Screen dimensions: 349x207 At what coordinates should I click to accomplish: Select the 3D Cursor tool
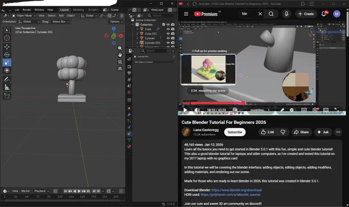pos(7,38)
